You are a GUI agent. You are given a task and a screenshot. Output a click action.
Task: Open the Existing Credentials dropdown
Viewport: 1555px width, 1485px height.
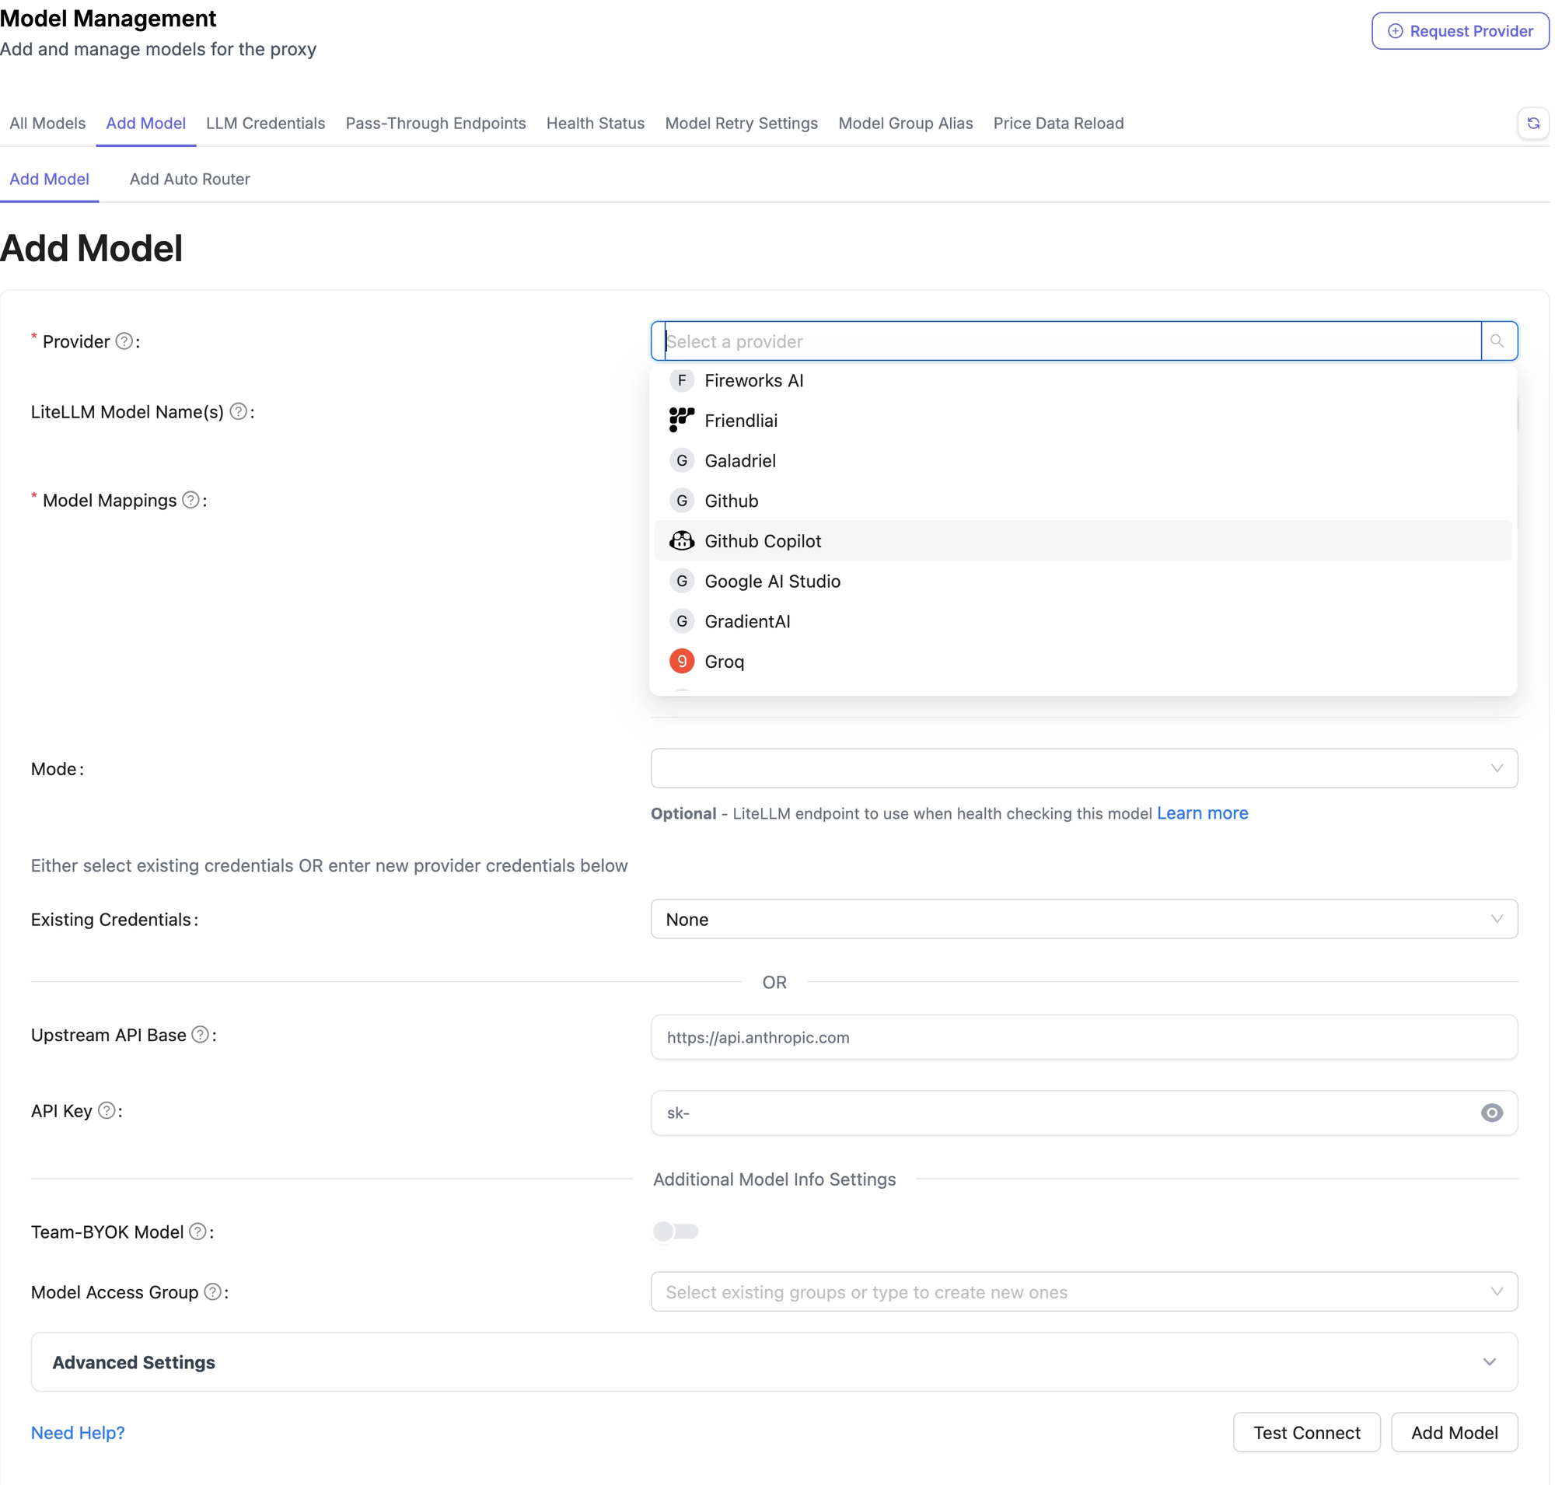pos(1084,919)
